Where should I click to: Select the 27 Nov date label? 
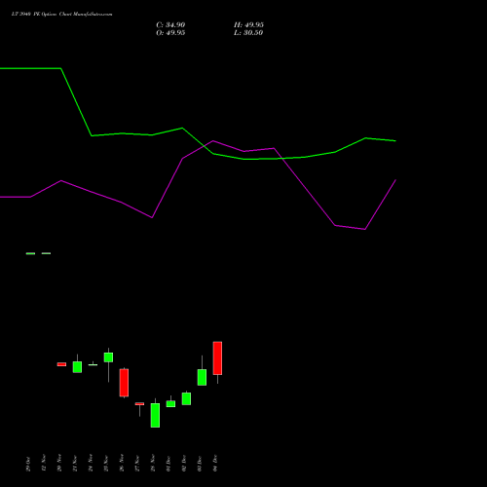(137, 463)
